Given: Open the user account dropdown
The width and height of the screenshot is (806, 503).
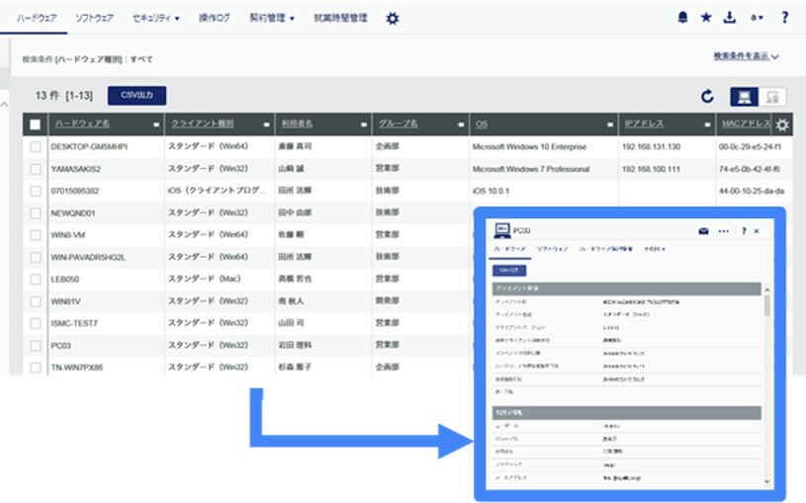Looking at the screenshot, I should click(x=758, y=18).
